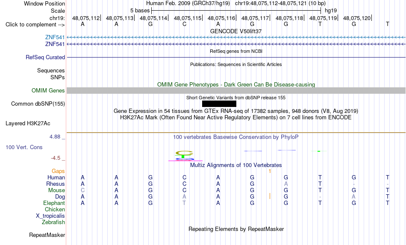Click the hg19 label beside scale bar
The height and width of the screenshot is (245, 406).
[331, 11]
